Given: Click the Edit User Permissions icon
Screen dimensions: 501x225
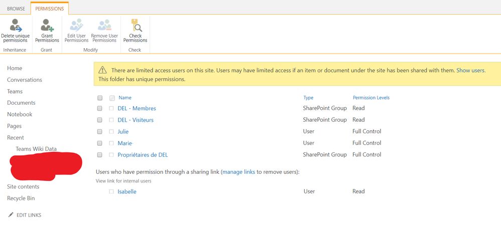Looking at the screenshot, I should coord(76,26).
